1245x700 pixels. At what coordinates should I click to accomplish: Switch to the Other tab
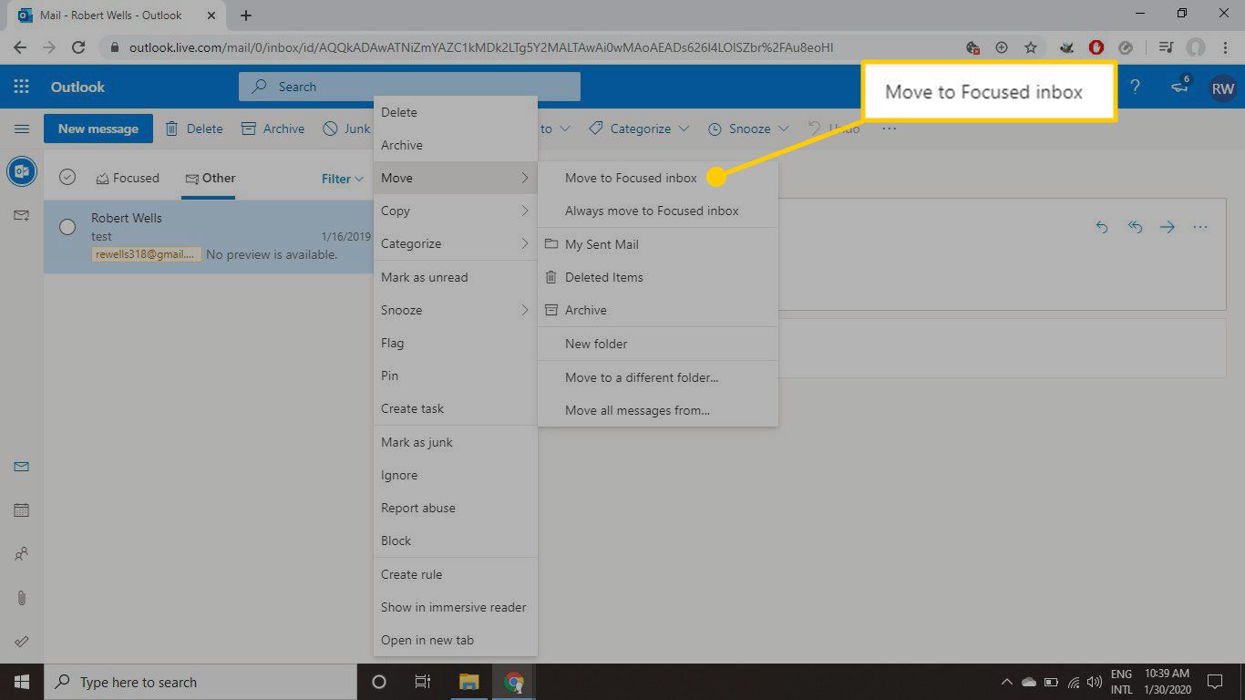[x=210, y=178]
